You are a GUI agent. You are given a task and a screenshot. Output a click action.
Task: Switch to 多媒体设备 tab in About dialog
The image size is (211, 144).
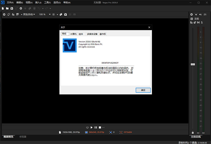[x=92, y=34]
